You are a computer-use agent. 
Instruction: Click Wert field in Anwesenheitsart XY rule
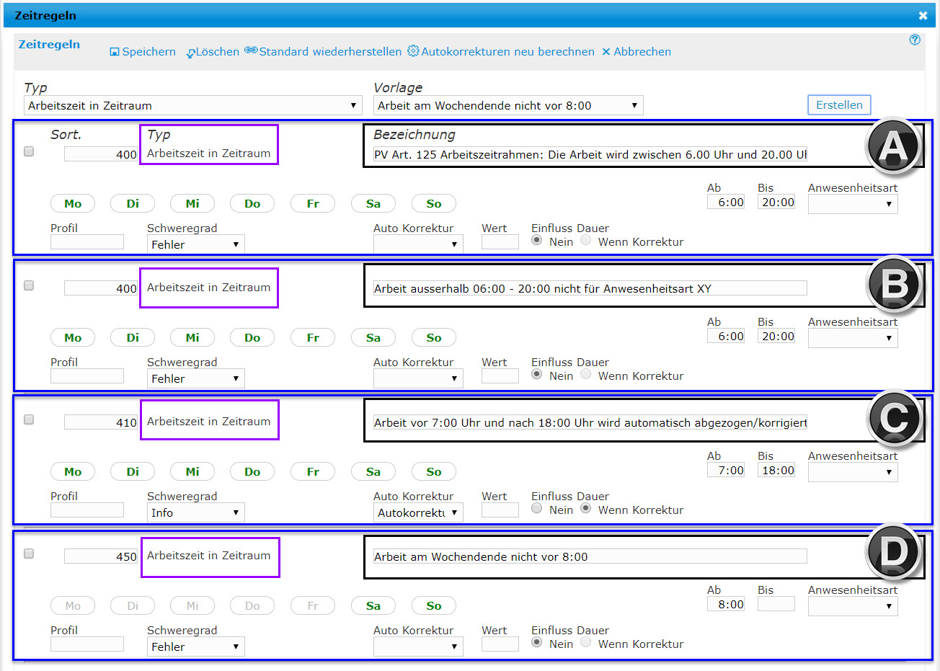coord(500,376)
